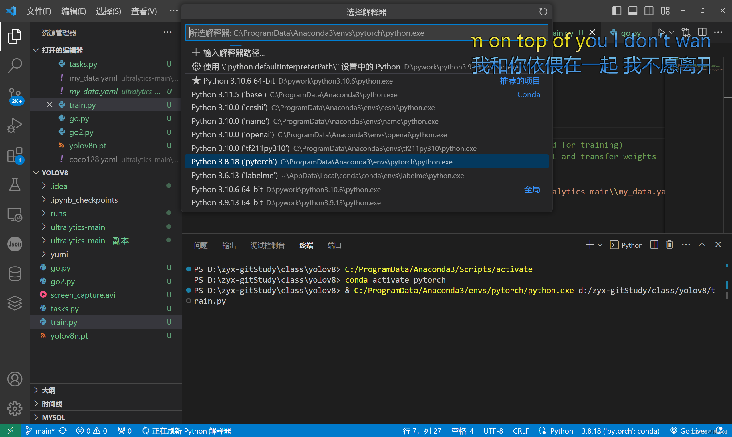Open the new terminal launch profile dropdown
Viewport: 732px width, 437px height.
(600, 245)
